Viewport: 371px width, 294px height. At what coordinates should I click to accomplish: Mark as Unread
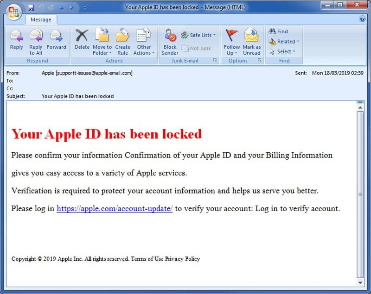(251, 42)
